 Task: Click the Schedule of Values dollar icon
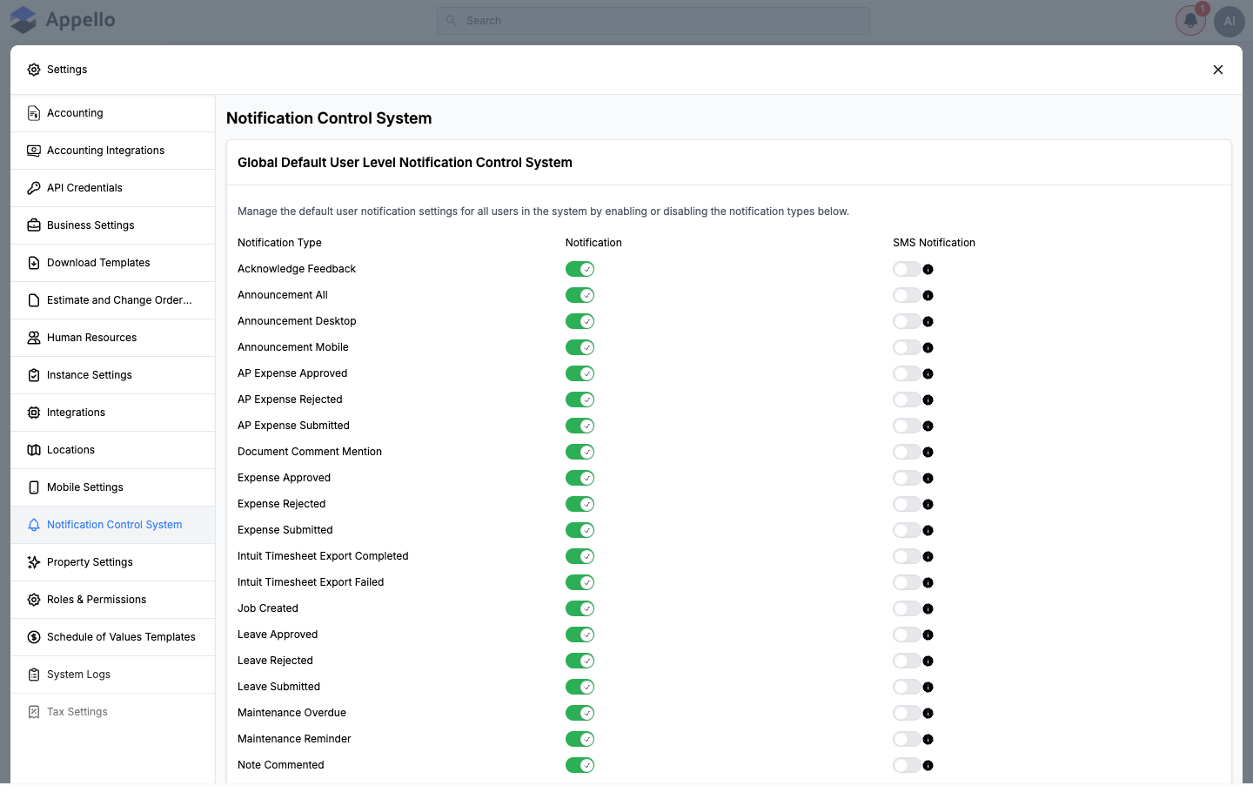(x=34, y=637)
